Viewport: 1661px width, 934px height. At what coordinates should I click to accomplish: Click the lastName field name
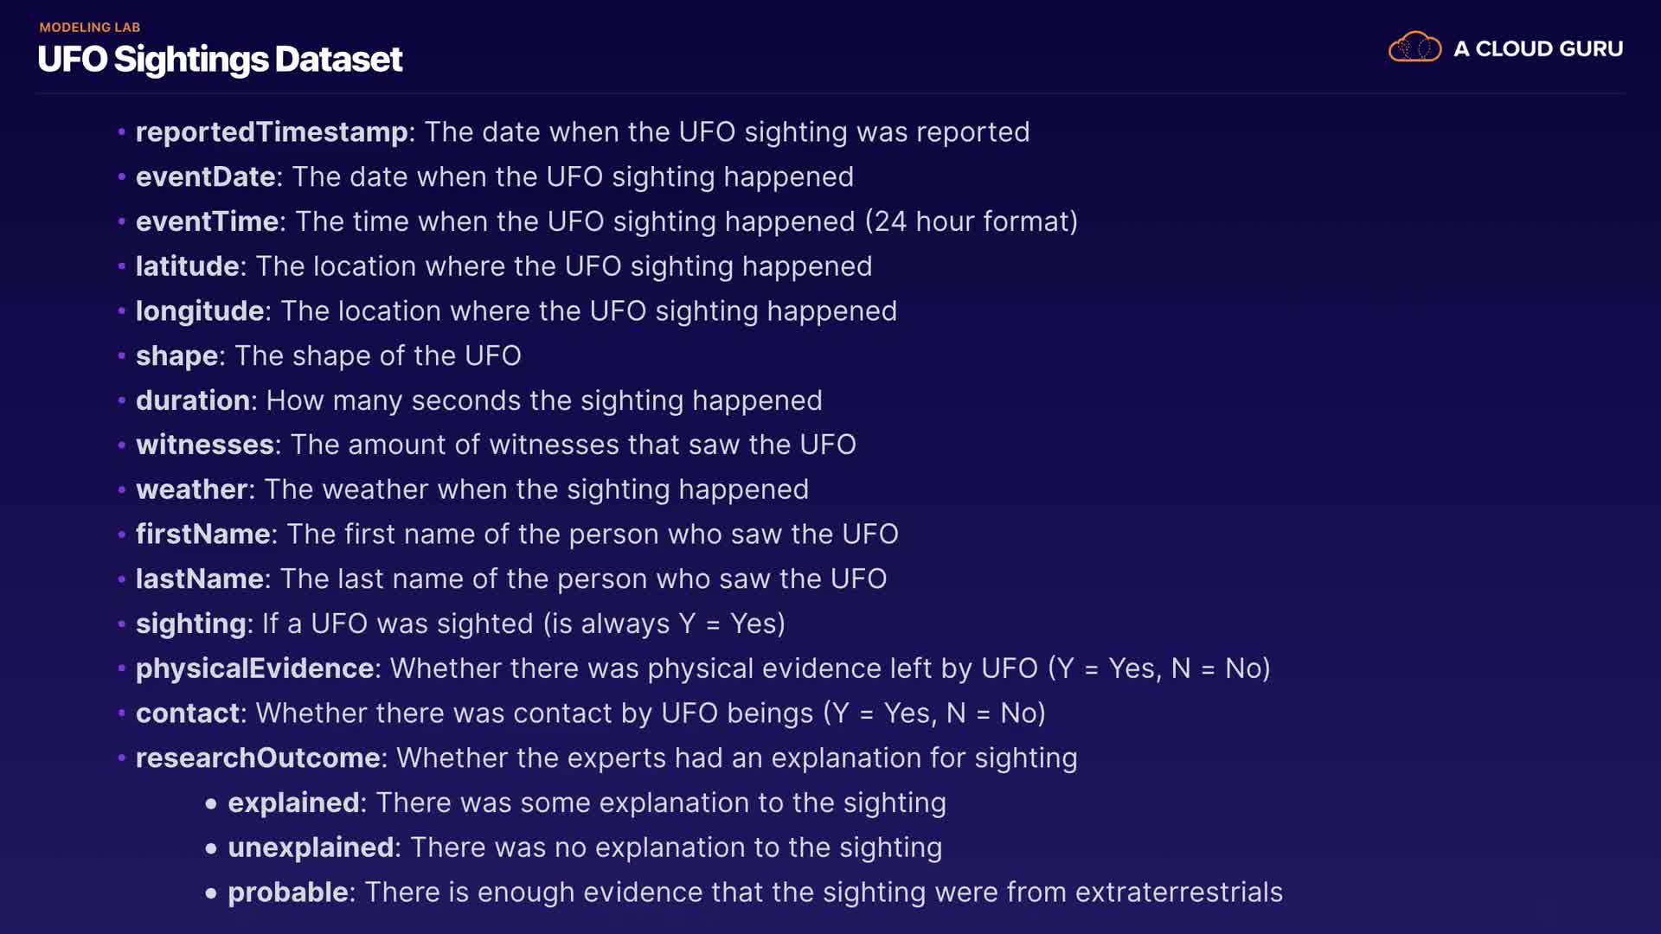pos(199,579)
